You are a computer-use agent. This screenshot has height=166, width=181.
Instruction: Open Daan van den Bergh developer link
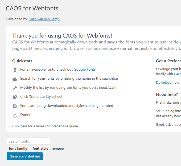[44, 19]
